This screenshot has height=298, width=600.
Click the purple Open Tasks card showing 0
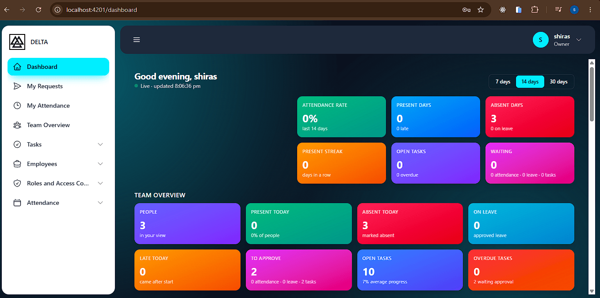pos(436,163)
